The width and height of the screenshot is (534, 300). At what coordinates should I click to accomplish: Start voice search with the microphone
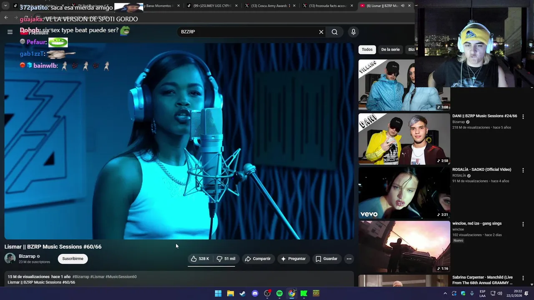[x=353, y=32]
